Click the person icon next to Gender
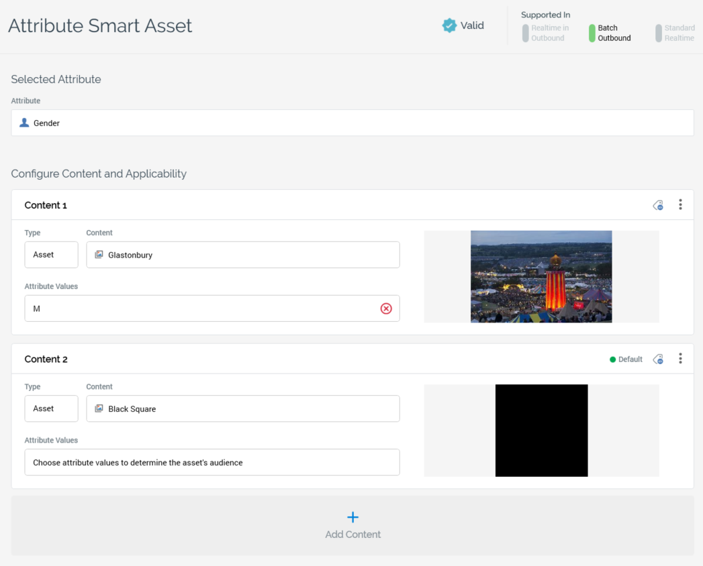The image size is (703, 566). pyautogui.click(x=23, y=123)
